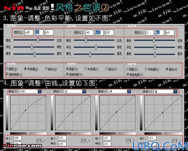Choose 高光(H) in the +20 color balance panel
The height and width of the screenshot is (151, 188).
coord(51,69)
